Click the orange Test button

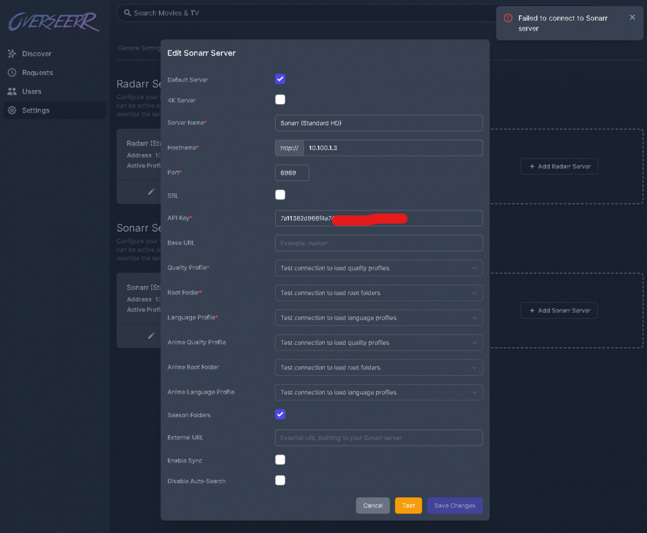[x=408, y=505]
